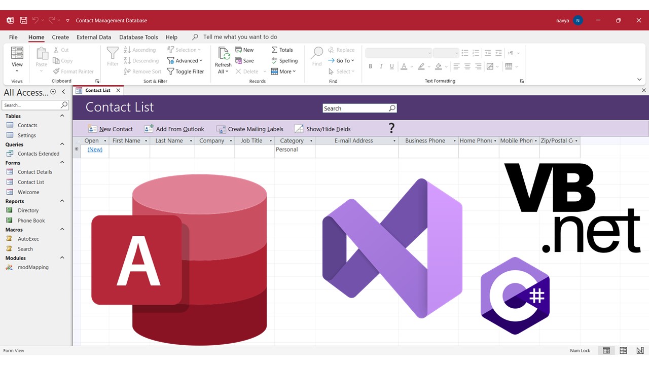Expand the Advanced filter dropdown
Viewport: 649px width, 365px height.
[186, 61]
